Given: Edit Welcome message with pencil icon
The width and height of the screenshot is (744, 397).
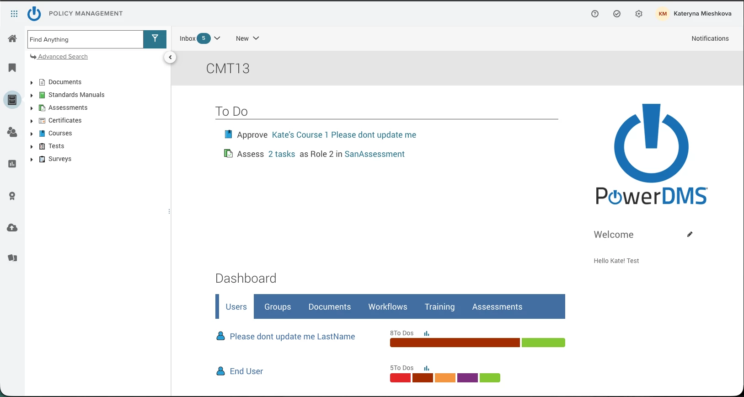Looking at the screenshot, I should 690,234.
